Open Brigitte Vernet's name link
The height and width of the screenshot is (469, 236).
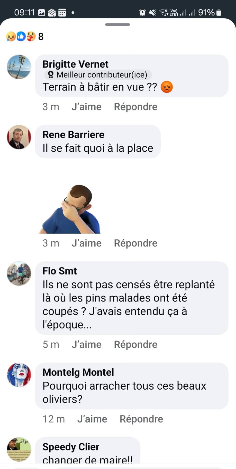pos(75,64)
